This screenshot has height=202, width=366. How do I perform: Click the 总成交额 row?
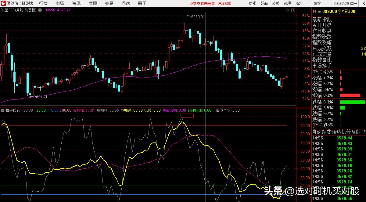point(339,48)
